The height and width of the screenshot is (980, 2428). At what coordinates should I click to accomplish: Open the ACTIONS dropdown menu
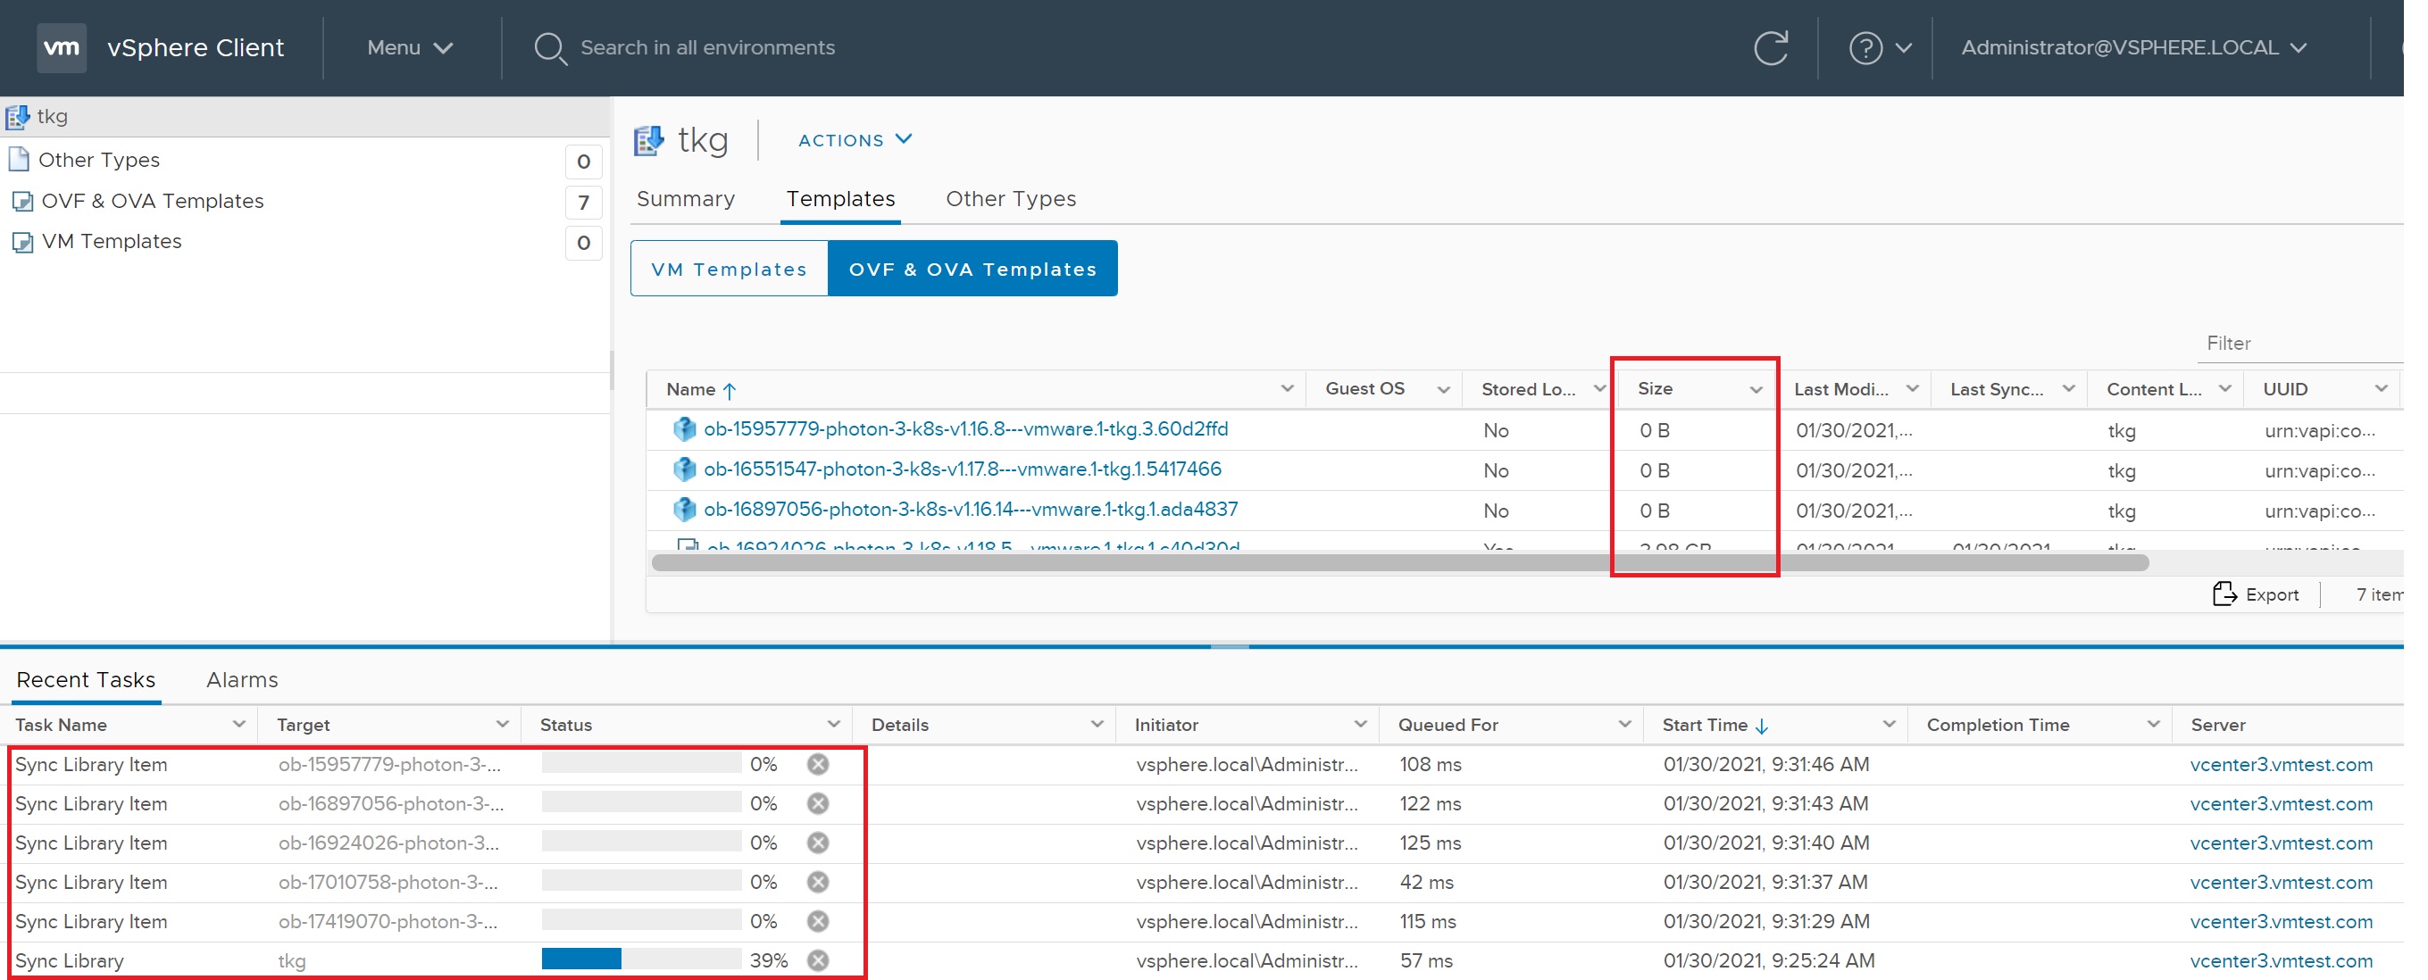click(x=854, y=139)
